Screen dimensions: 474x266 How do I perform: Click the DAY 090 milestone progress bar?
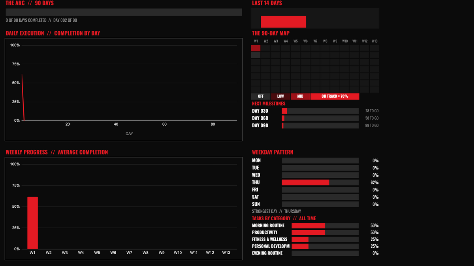coord(320,125)
